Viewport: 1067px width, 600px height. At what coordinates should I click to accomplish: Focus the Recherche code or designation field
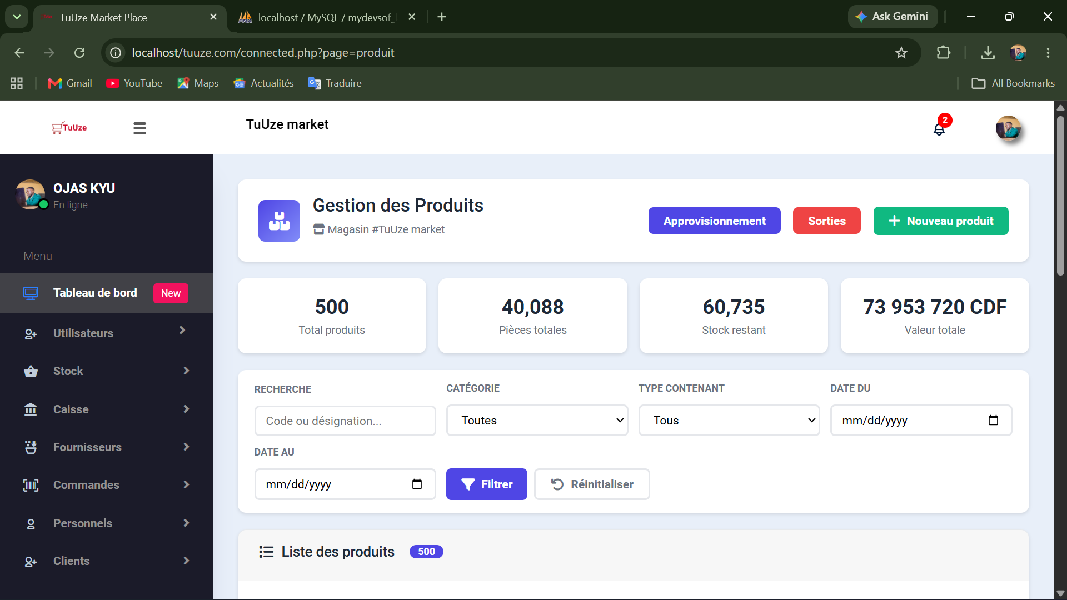(345, 421)
